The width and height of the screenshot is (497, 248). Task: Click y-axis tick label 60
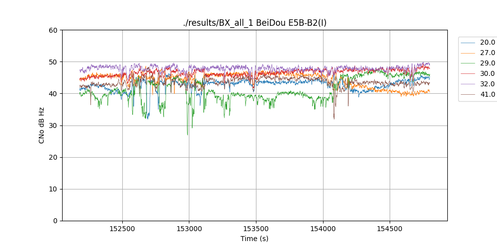click(54, 30)
